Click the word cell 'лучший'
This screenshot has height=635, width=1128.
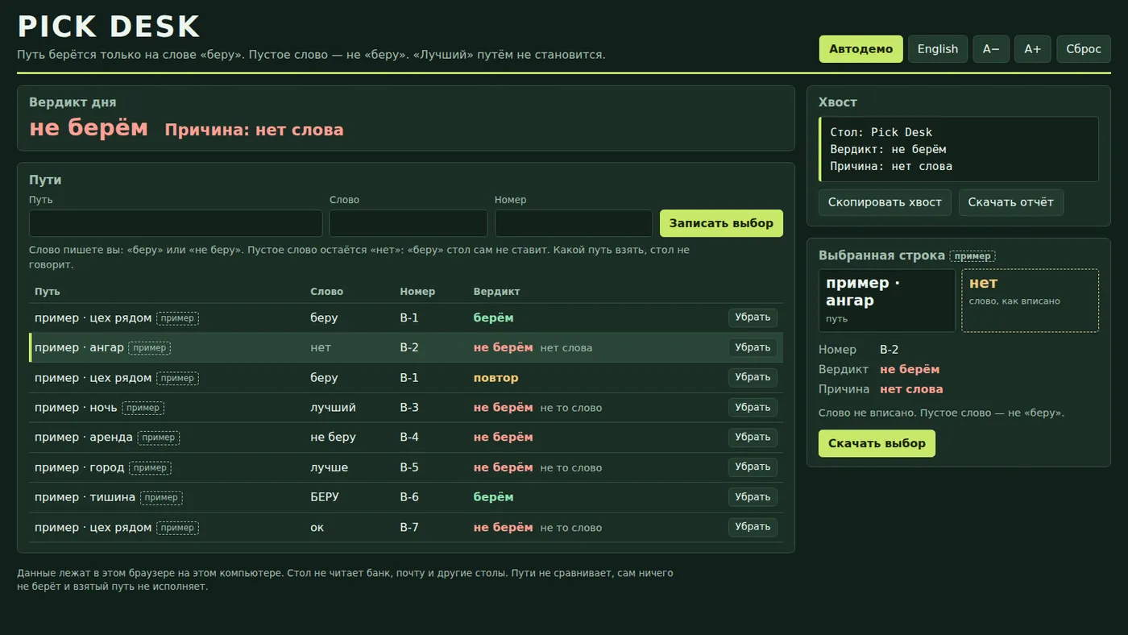pyautogui.click(x=333, y=408)
